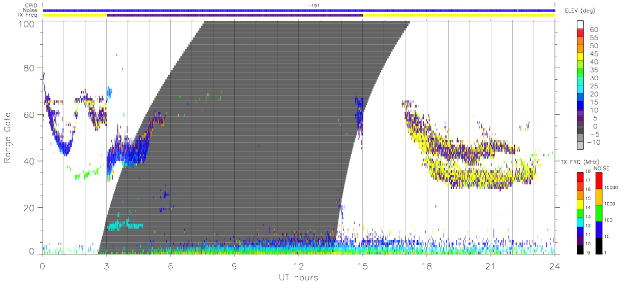The image size is (624, 288).
Task: Pick the orange-yellow segment of NOISE scale
Action: click(x=599, y=197)
